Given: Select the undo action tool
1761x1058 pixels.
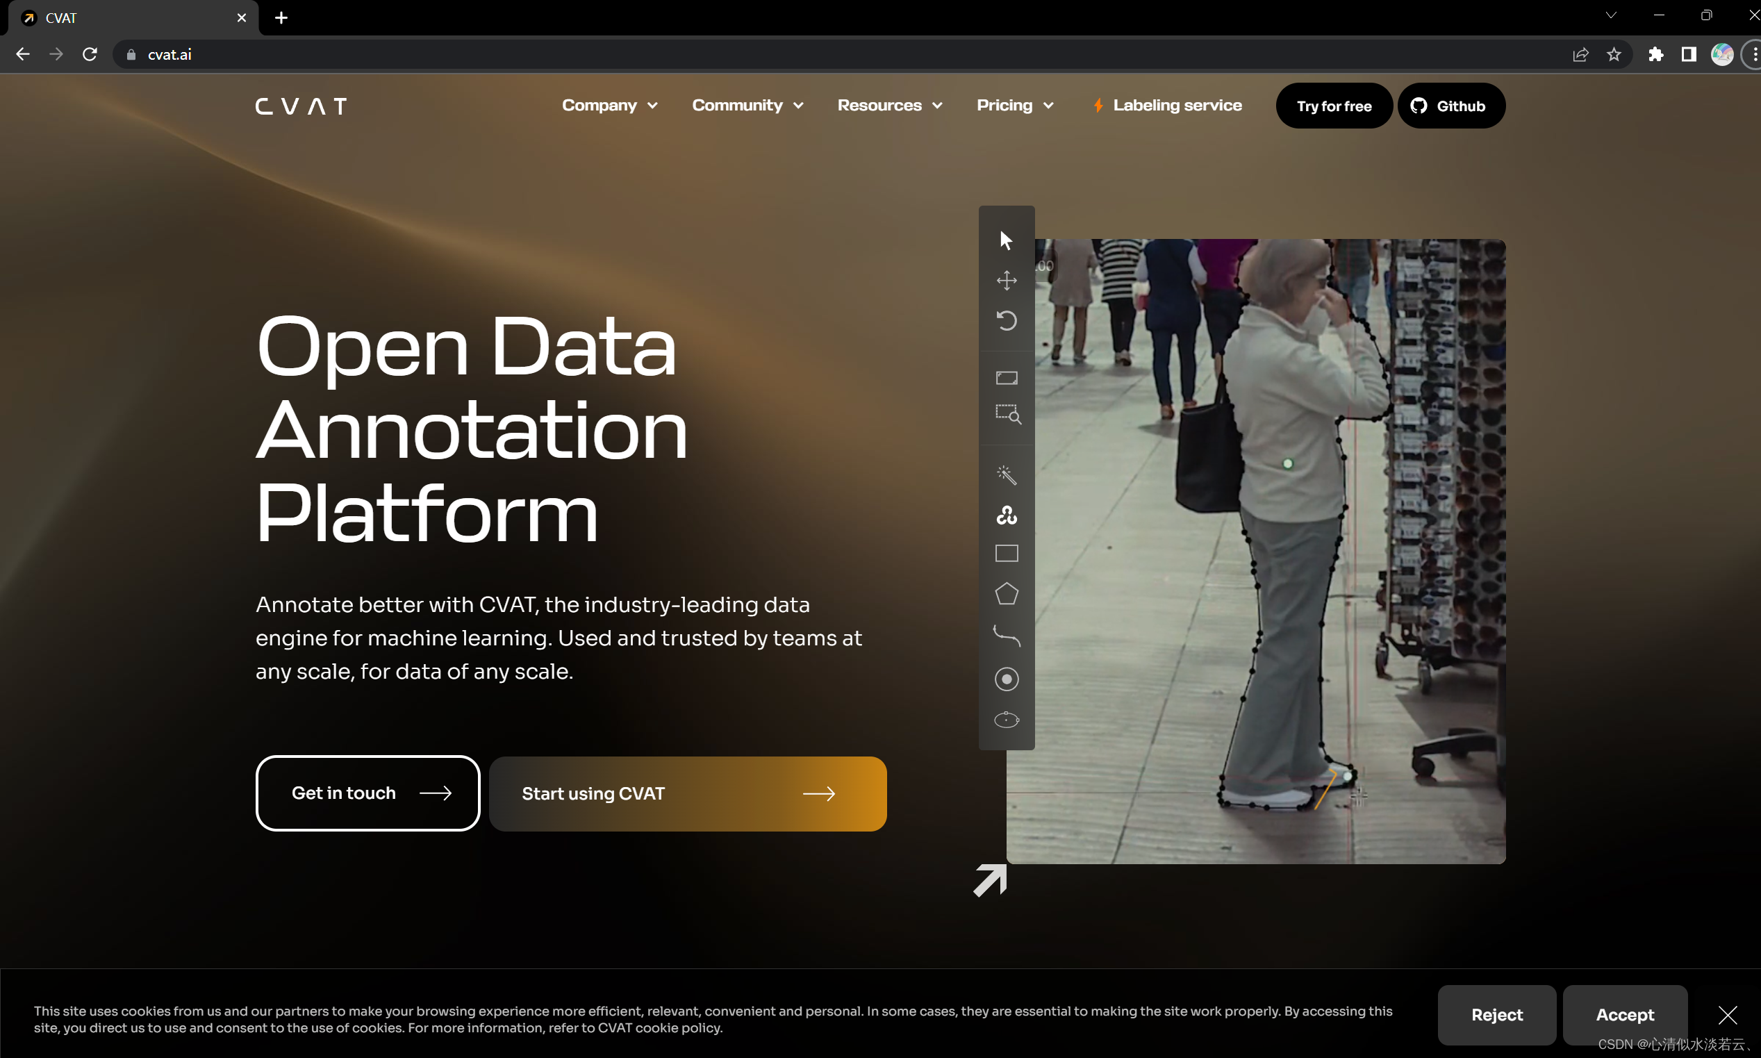Looking at the screenshot, I should pyautogui.click(x=1007, y=320).
